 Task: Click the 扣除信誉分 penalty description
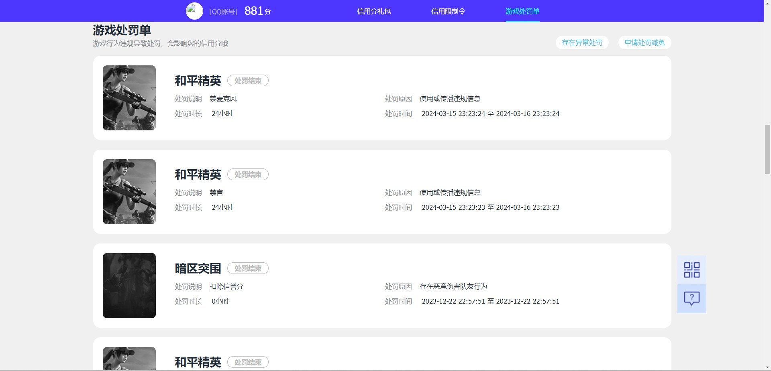click(226, 286)
